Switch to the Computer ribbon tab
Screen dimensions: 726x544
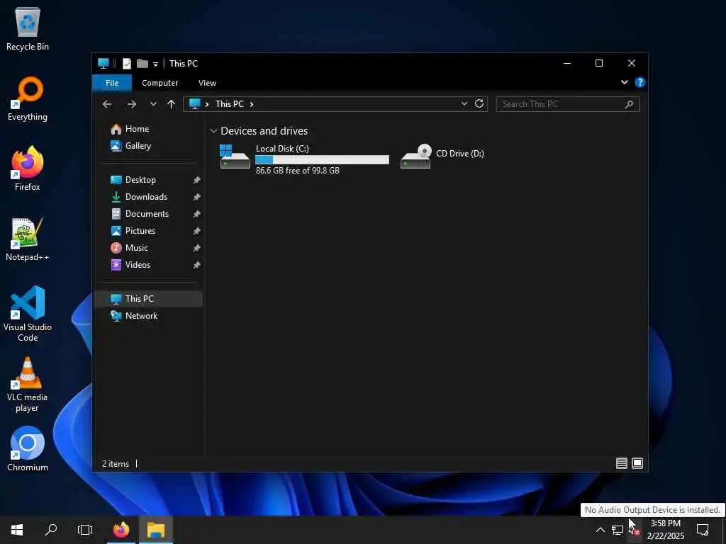(x=160, y=83)
